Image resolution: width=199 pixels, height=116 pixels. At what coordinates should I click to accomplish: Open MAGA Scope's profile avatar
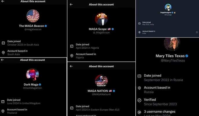pos(101,19)
